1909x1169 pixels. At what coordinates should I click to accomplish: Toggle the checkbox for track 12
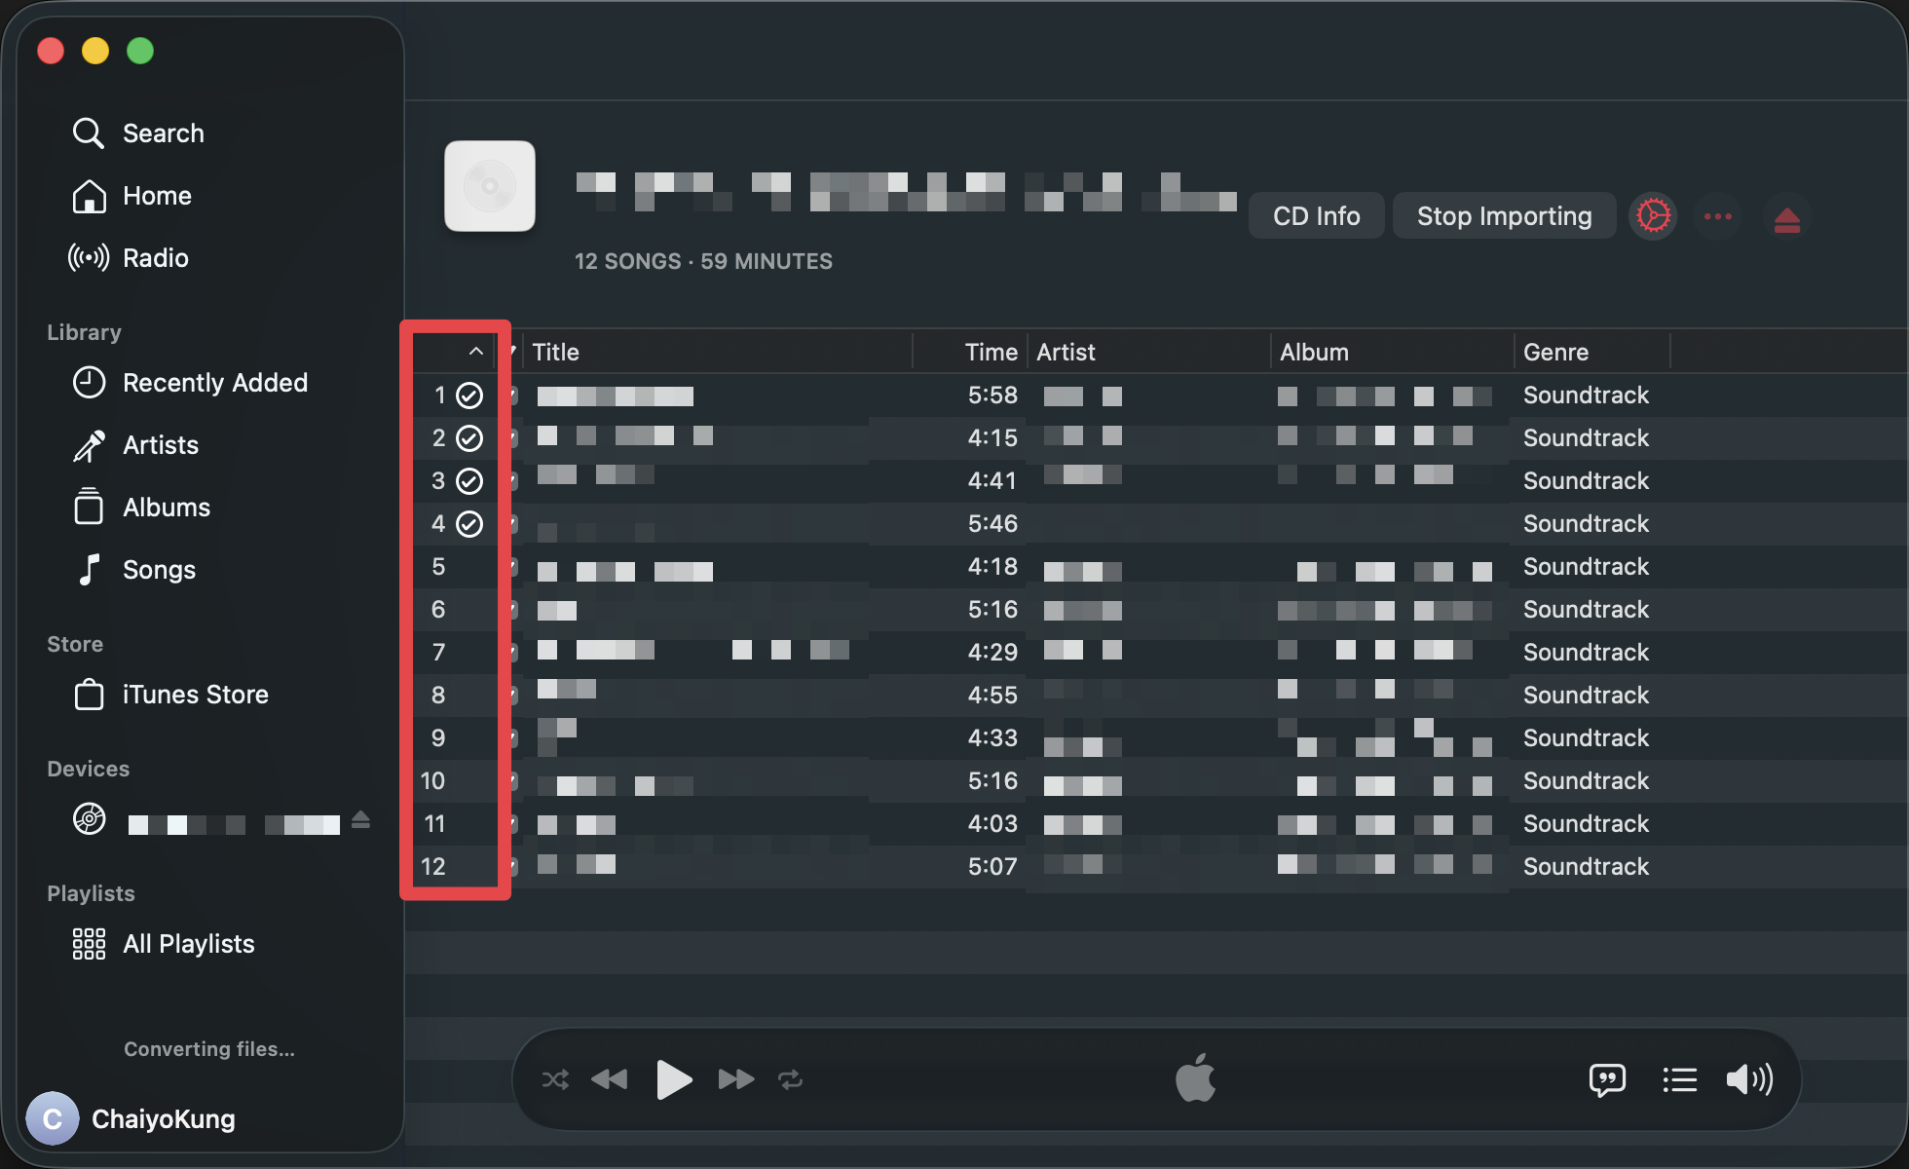pos(513,867)
